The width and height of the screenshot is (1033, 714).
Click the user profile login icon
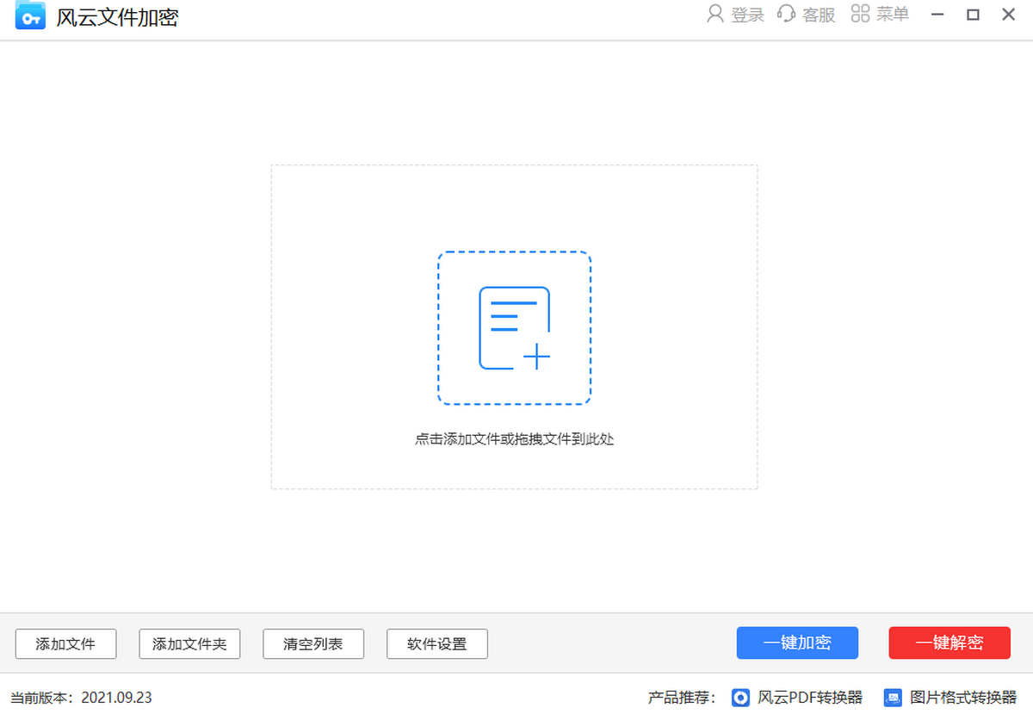click(x=714, y=14)
